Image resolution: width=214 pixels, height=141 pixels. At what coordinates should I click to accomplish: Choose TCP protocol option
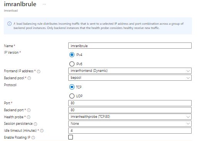(x=72, y=87)
